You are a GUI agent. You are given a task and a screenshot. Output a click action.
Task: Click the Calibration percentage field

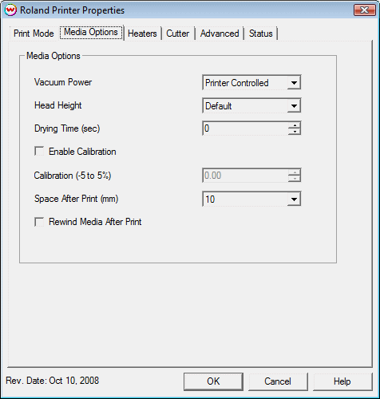pos(245,176)
